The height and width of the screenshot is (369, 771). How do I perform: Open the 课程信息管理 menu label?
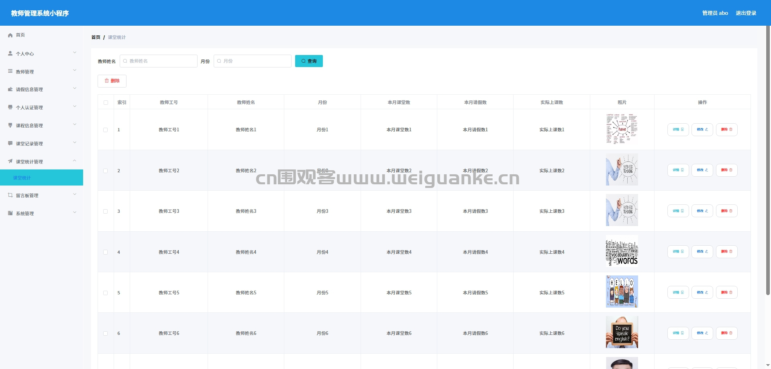[x=29, y=126]
